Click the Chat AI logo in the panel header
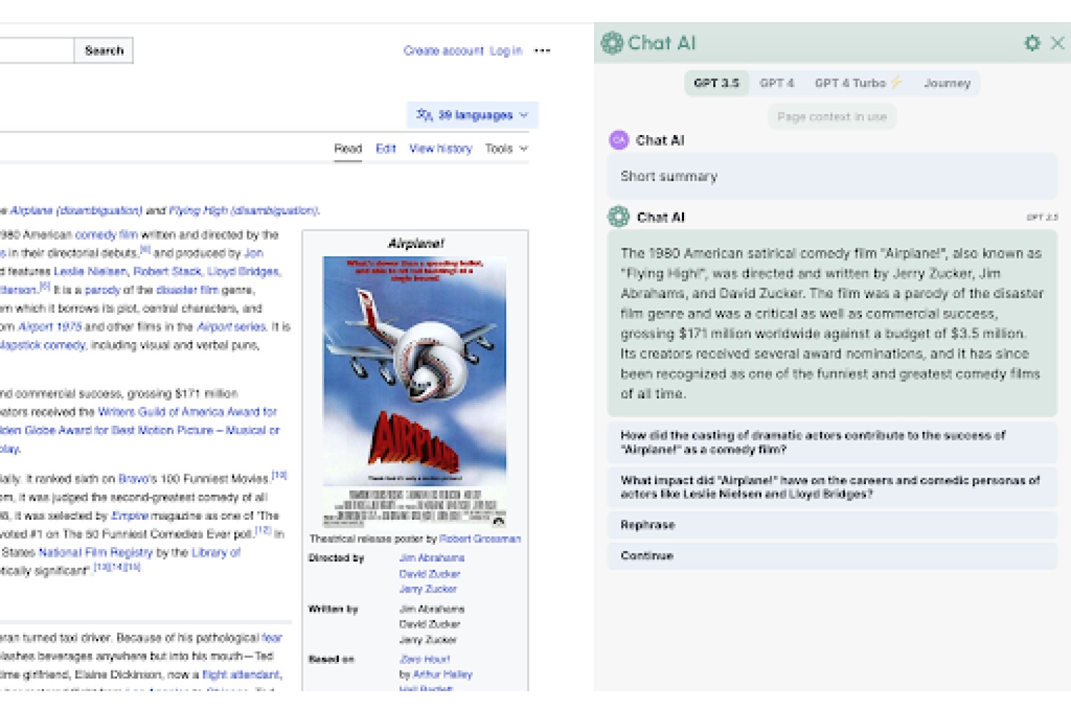This screenshot has height=714, width=1071. click(612, 43)
